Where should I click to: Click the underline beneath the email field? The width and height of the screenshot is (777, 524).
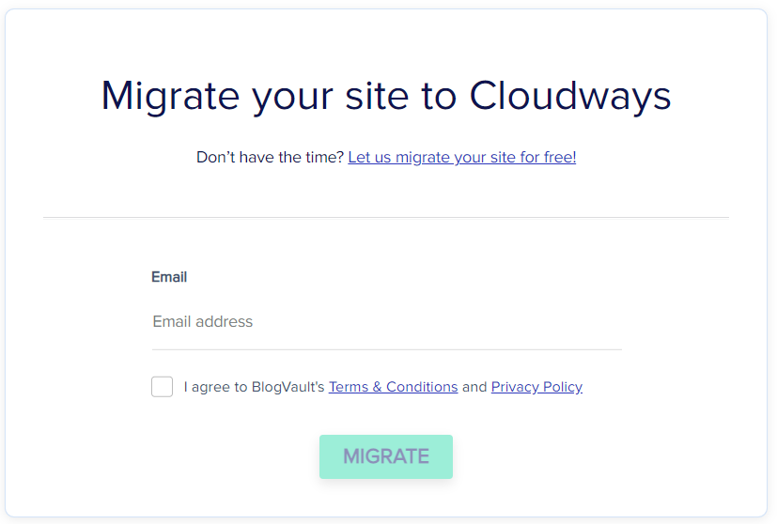pos(386,349)
